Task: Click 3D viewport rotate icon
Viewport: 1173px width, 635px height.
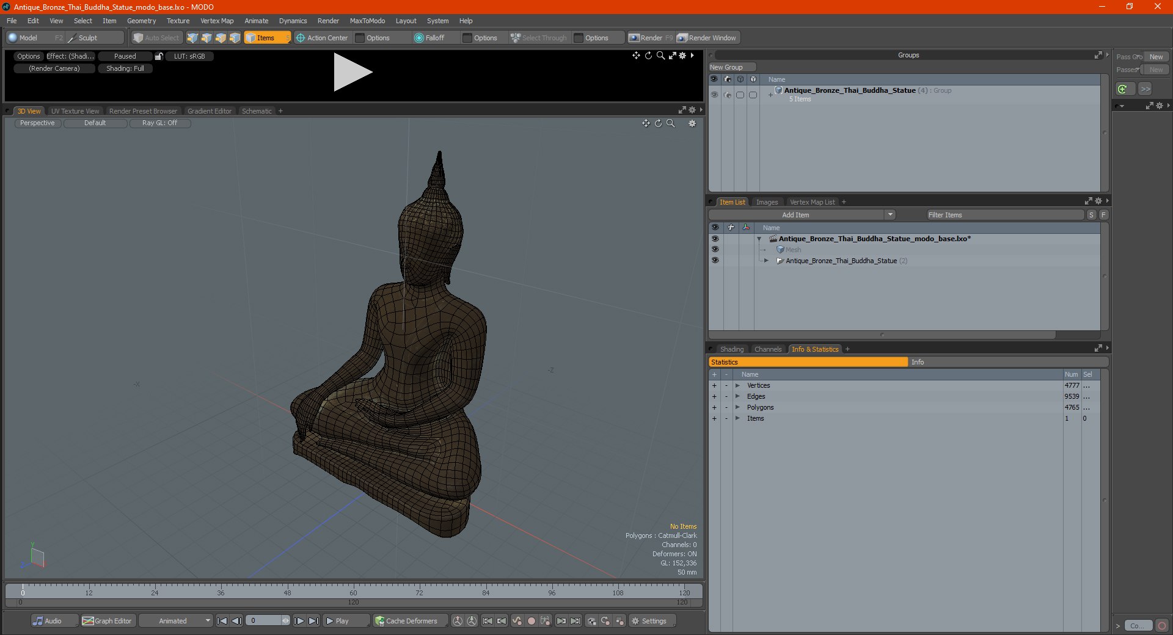Action: pos(658,123)
